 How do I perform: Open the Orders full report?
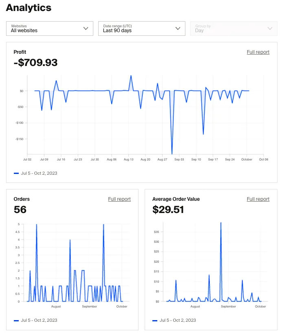pyautogui.click(x=119, y=199)
